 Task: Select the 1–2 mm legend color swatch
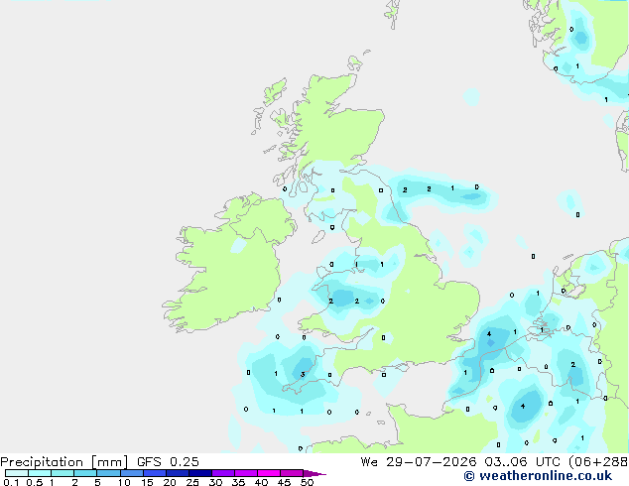[63, 473]
